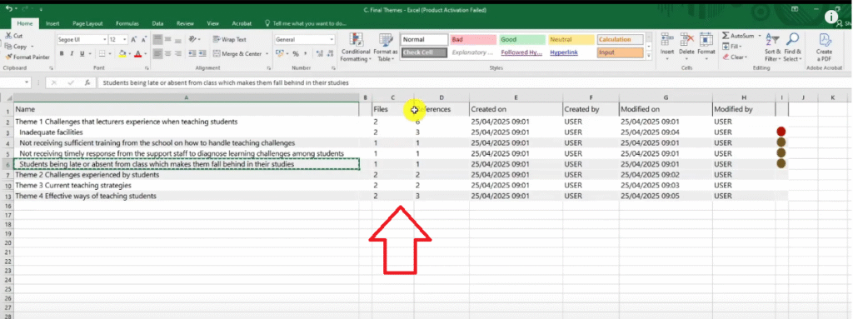This screenshot has height=319, width=853.
Task: Increase indent icon
Action: [202, 54]
